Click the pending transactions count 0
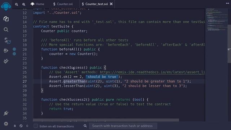The image size is (231, 130). tap(27, 126)
